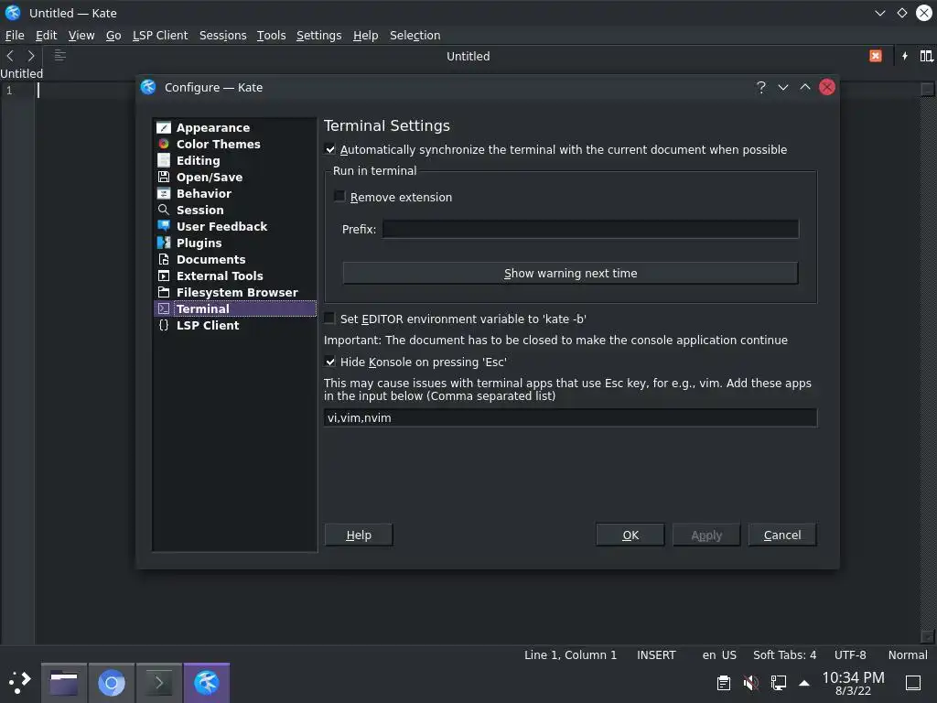Open the LSP Client menu
The image size is (937, 703).
pos(160,36)
